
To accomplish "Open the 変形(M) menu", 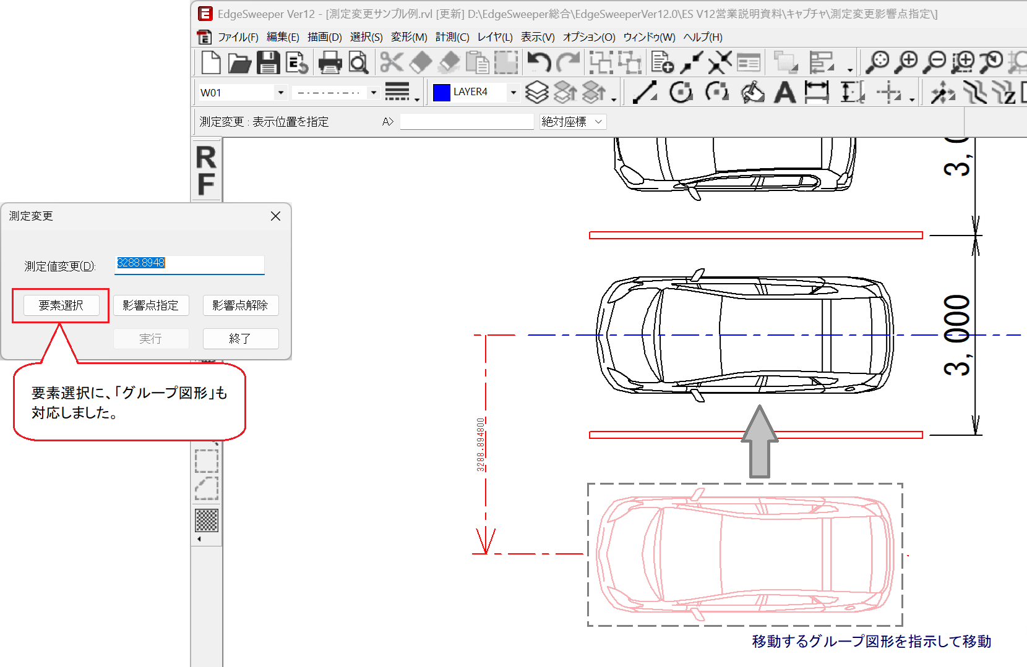I will click(x=408, y=37).
